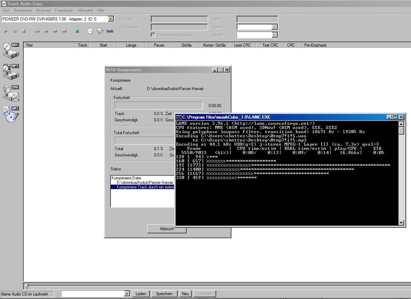
Task: Open the Datenbank menu
Action: [x=64, y=10]
